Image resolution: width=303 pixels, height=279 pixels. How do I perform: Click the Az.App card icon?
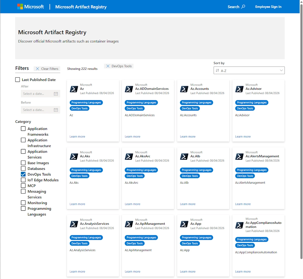coord(184,224)
